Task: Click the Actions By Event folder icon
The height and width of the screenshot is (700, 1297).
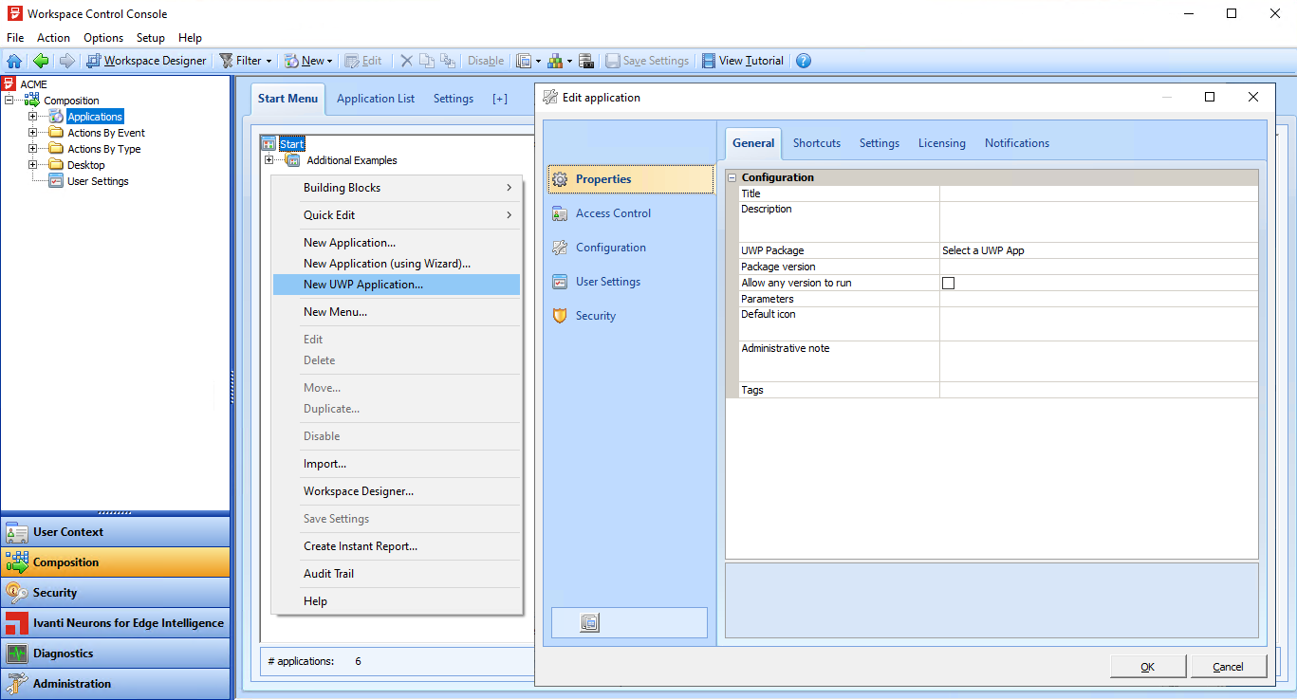Action: [x=56, y=133]
